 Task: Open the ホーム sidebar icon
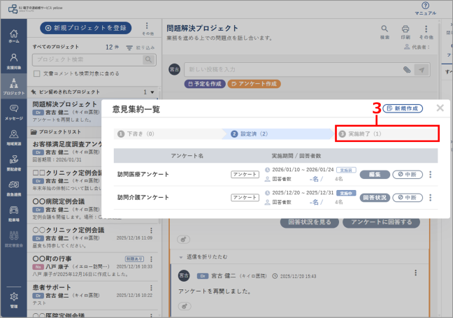pos(13,36)
